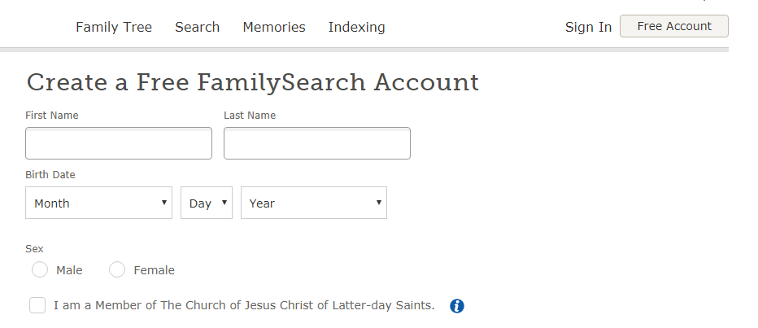
Task: Expand the Day birth date dropdown
Action: pos(207,203)
